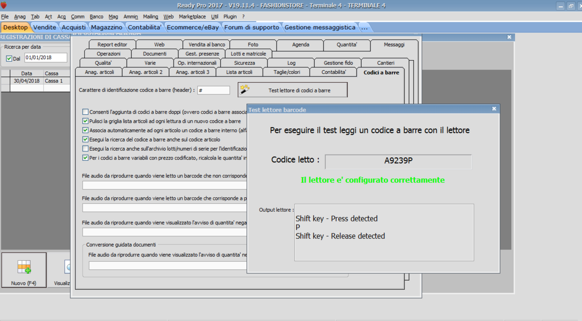The height and width of the screenshot is (321, 582).
Task: Open the Mailing menu
Action: [x=150, y=17]
